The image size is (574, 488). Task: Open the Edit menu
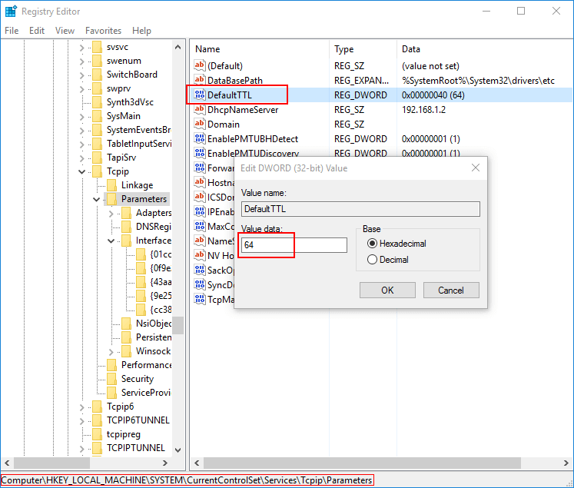37,31
